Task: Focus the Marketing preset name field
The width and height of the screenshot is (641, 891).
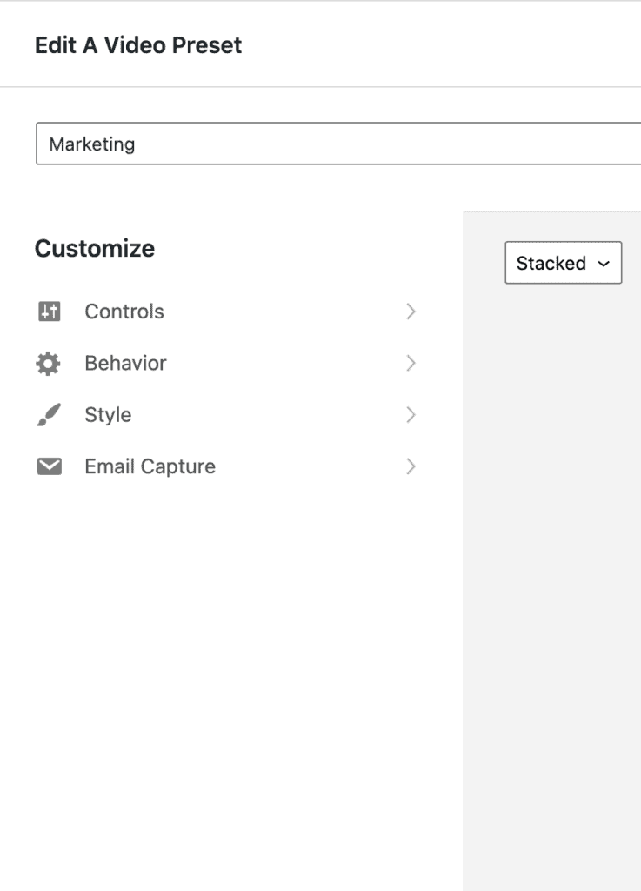Action: [338, 144]
